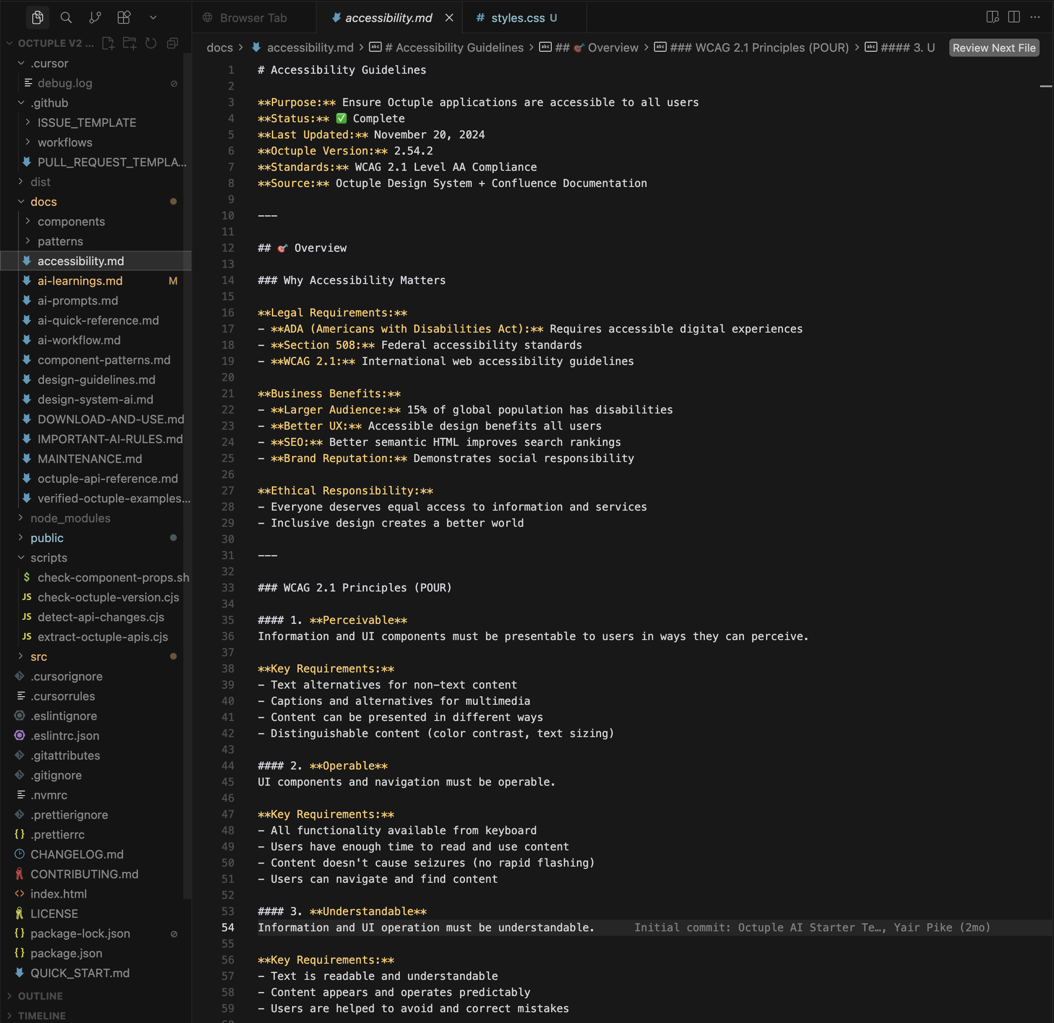The height and width of the screenshot is (1023, 1054).
Task: Click the Refresh Explorer icon
Action: (x=151, y=44)
